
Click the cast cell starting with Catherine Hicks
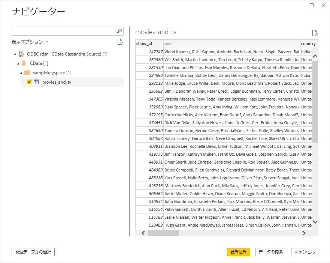pos(232,115)
